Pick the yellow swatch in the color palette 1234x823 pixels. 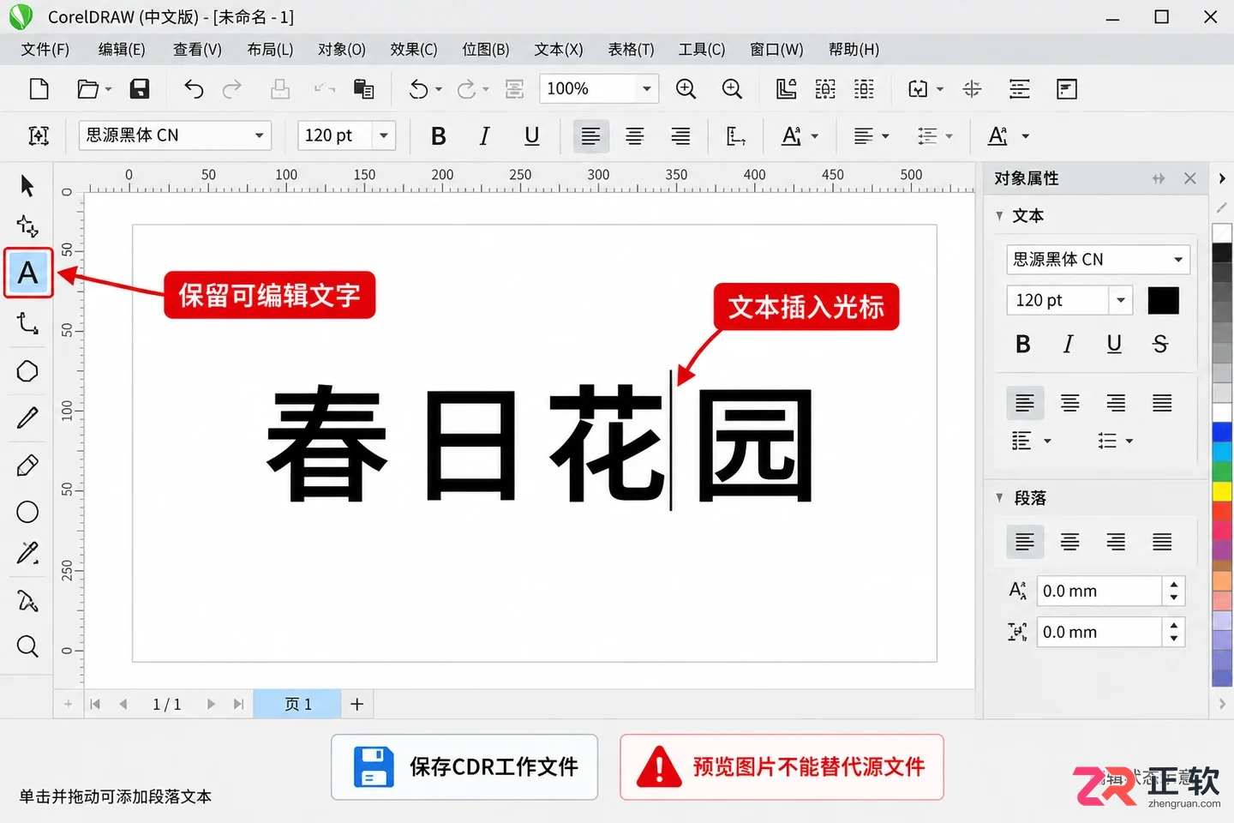click(1222, 491)
